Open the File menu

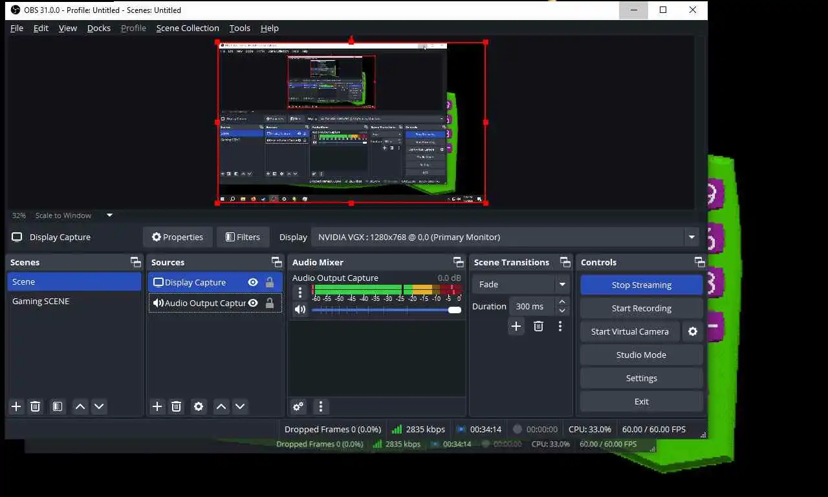coord(17,28)
